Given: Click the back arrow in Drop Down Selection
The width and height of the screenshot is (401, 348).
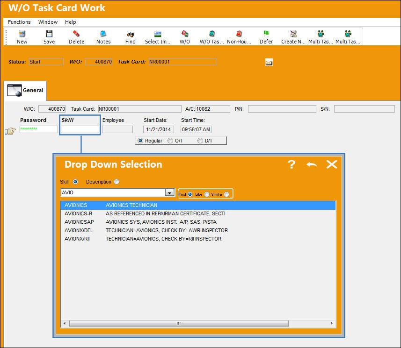Looking at the screenshot, I should coord(312,164).
